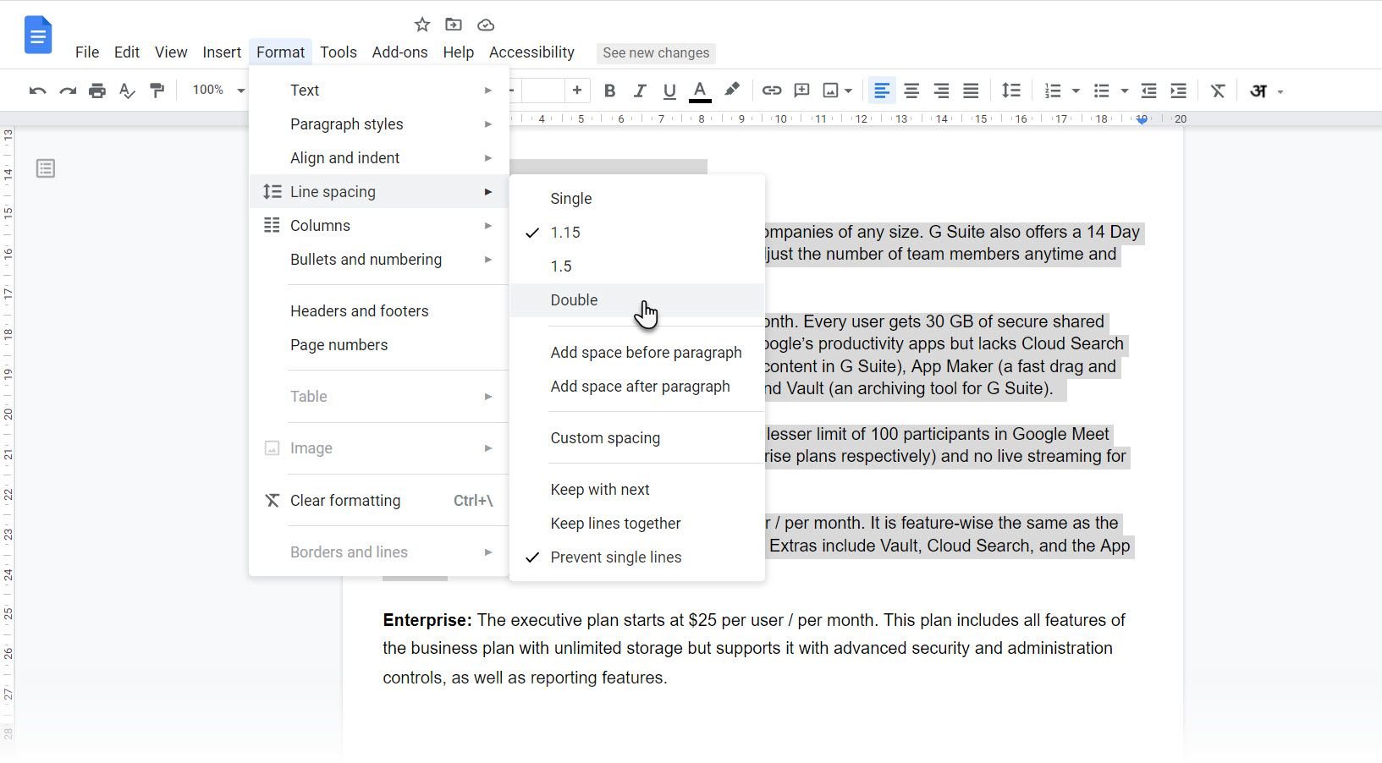Select the Paint format roller icon
Image resolution: width=1382 pixels, height=763 pixels.
[157, 91]
